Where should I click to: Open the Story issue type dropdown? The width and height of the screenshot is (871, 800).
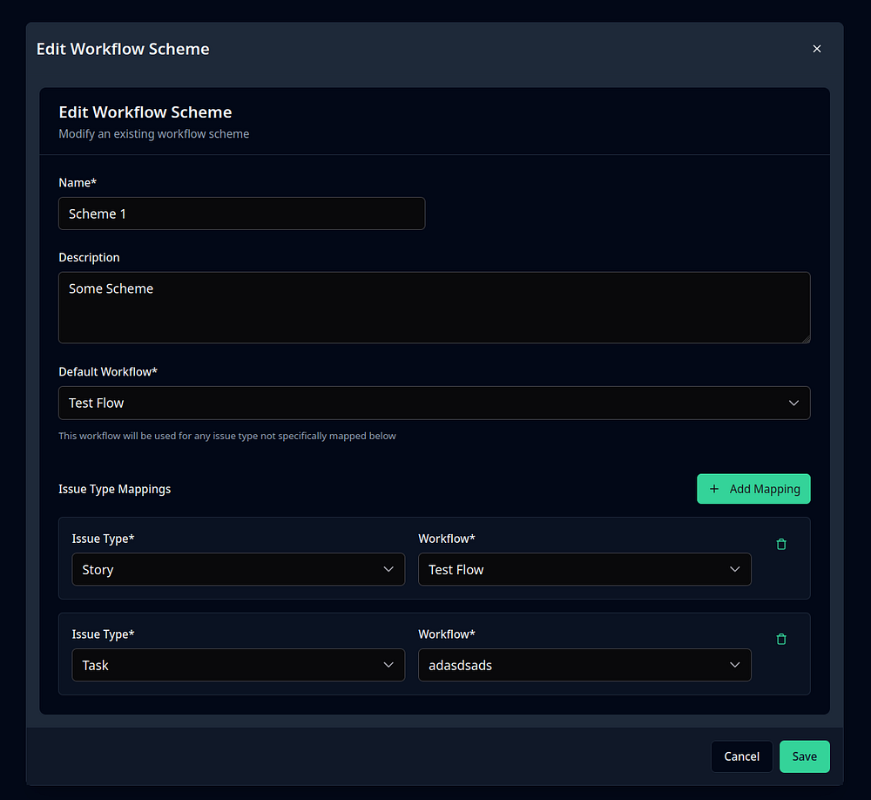click(239, 569)
